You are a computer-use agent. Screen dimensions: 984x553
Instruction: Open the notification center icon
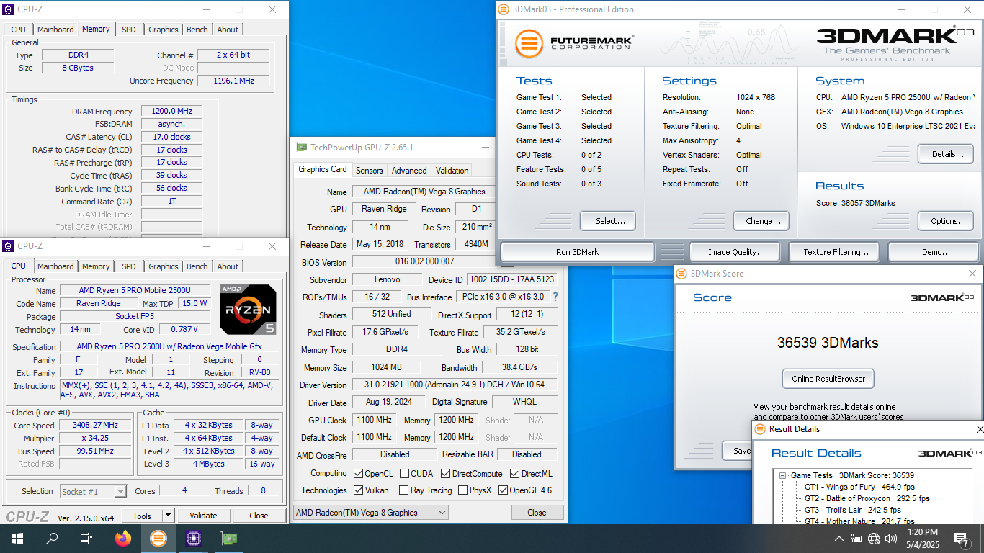point(962,539)
